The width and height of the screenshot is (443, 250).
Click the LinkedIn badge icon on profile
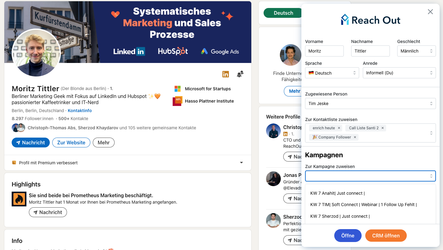pos(225,74)
